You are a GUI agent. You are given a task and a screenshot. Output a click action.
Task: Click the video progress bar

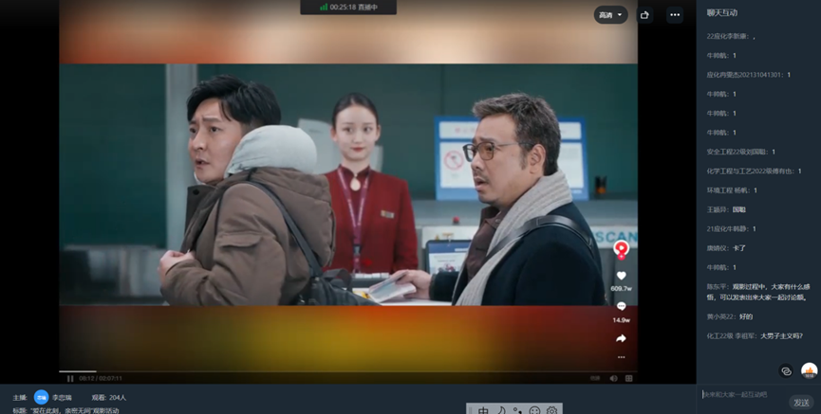coord(347,371)
